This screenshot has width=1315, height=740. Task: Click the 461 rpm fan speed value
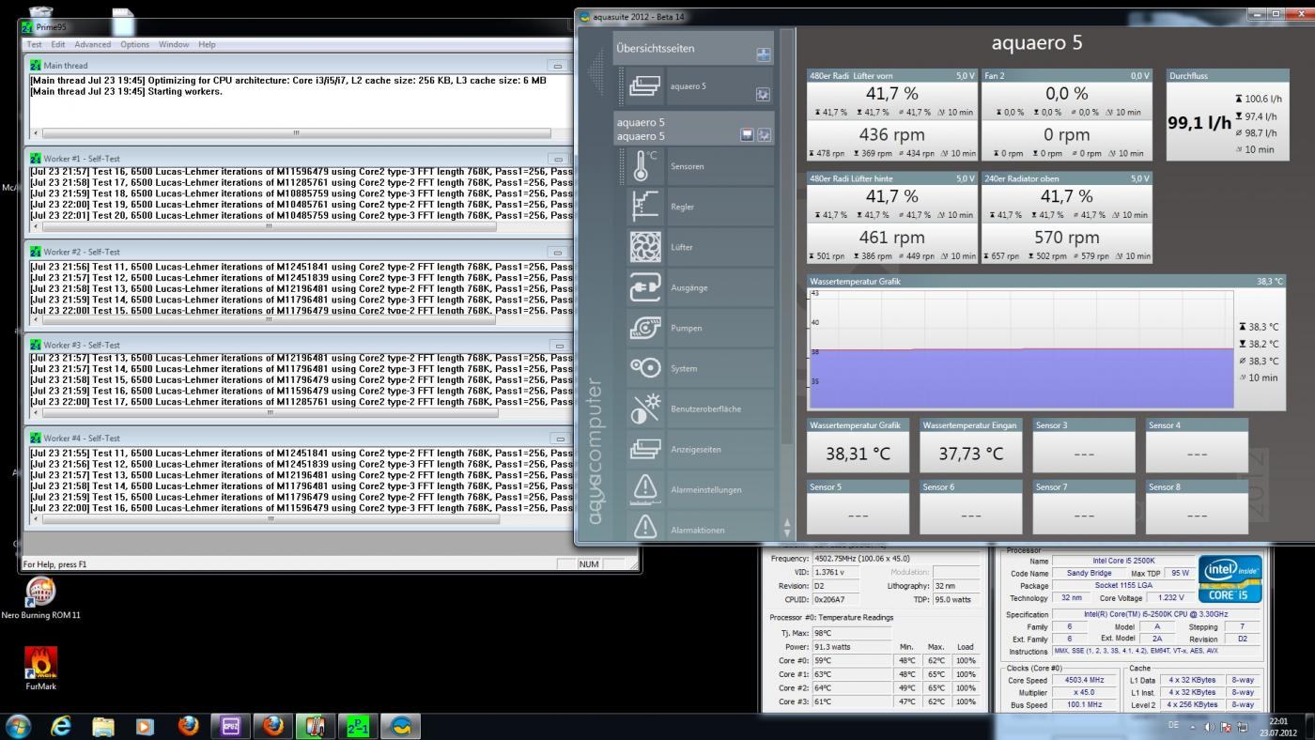(891, 238)
